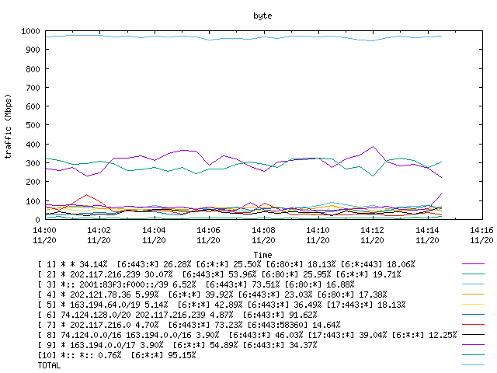Click the 300 value on the y-axis
The width and height of the screenshot is (497, 373).
tap(33, 163)
